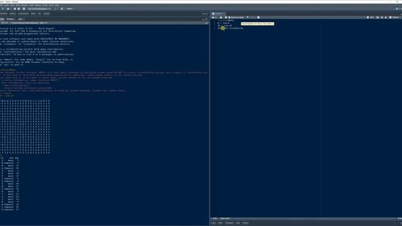The width and height of the screenshot is (402, 226).
Task: Select the Untitled1 source tab
Action: pyautogui.click(x=219, y=14)
